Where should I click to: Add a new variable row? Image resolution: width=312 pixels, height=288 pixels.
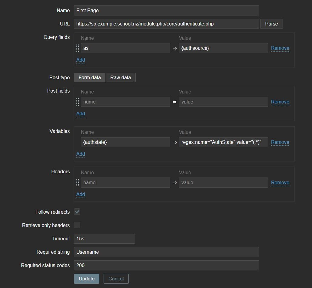click(81, 154)
